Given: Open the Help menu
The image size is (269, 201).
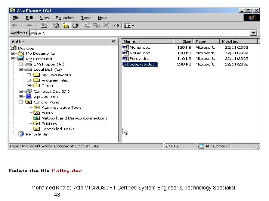Looking at the screenshot, I should 102,18.
